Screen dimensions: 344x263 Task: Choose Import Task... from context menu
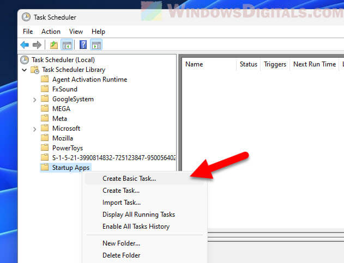click(145, 203)
